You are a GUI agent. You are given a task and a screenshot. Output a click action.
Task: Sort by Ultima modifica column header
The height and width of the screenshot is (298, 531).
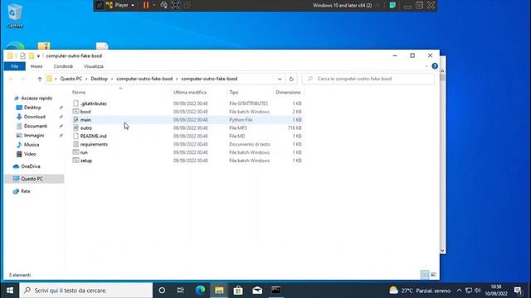190,92
